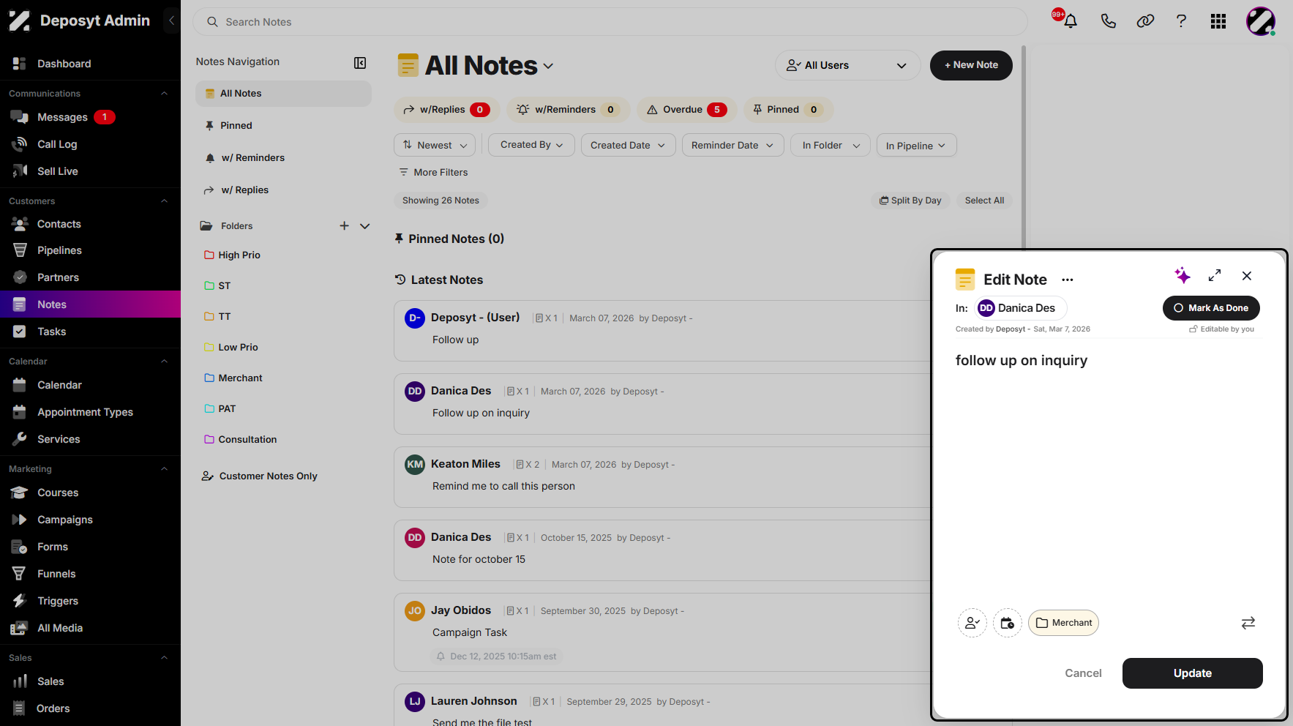The height and width of the screenshot is (726, 1293).
Task: Open Edit Note more options ellipsis
Action: (1068, 280)
